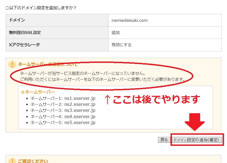Click ネームサーバー4: ns4.xserver.jp entry
This screenshot has width=227, height=163.
point(63,116)
